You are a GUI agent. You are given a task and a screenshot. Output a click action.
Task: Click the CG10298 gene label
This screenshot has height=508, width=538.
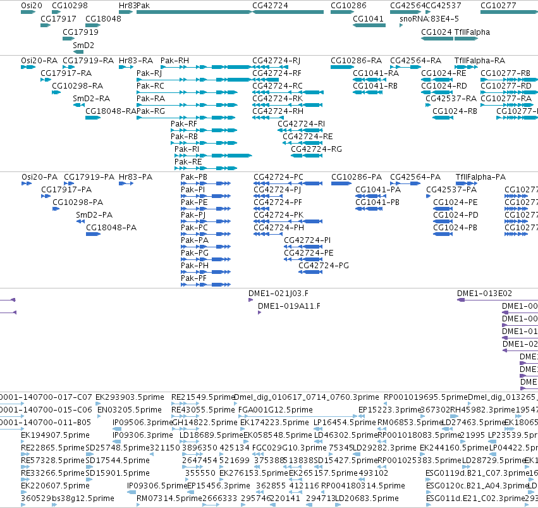pyautogui.click(x=70, y=6)
